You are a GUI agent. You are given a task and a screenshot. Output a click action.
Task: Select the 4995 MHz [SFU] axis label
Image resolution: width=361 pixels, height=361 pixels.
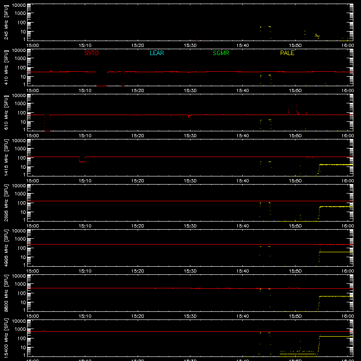(6, 248)
